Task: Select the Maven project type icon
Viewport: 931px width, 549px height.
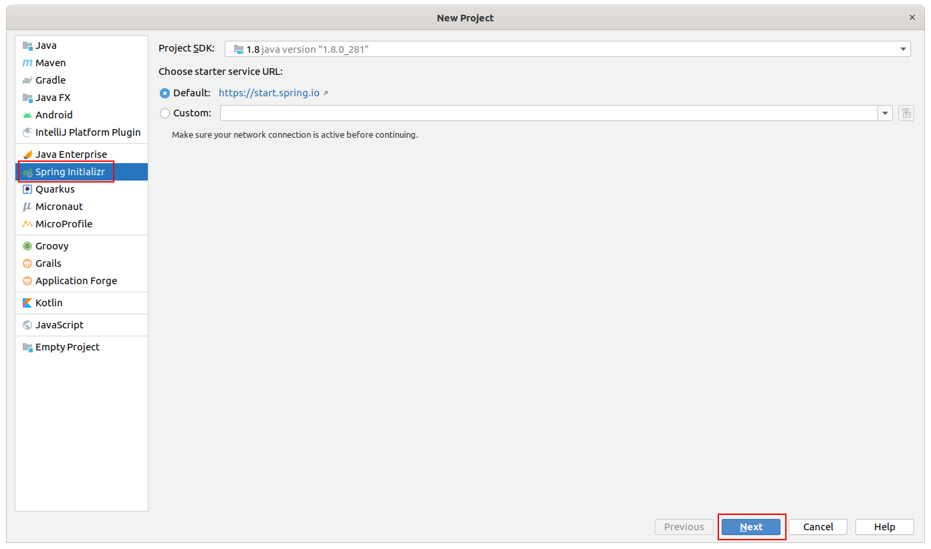Action: click(x=27, y=63)
